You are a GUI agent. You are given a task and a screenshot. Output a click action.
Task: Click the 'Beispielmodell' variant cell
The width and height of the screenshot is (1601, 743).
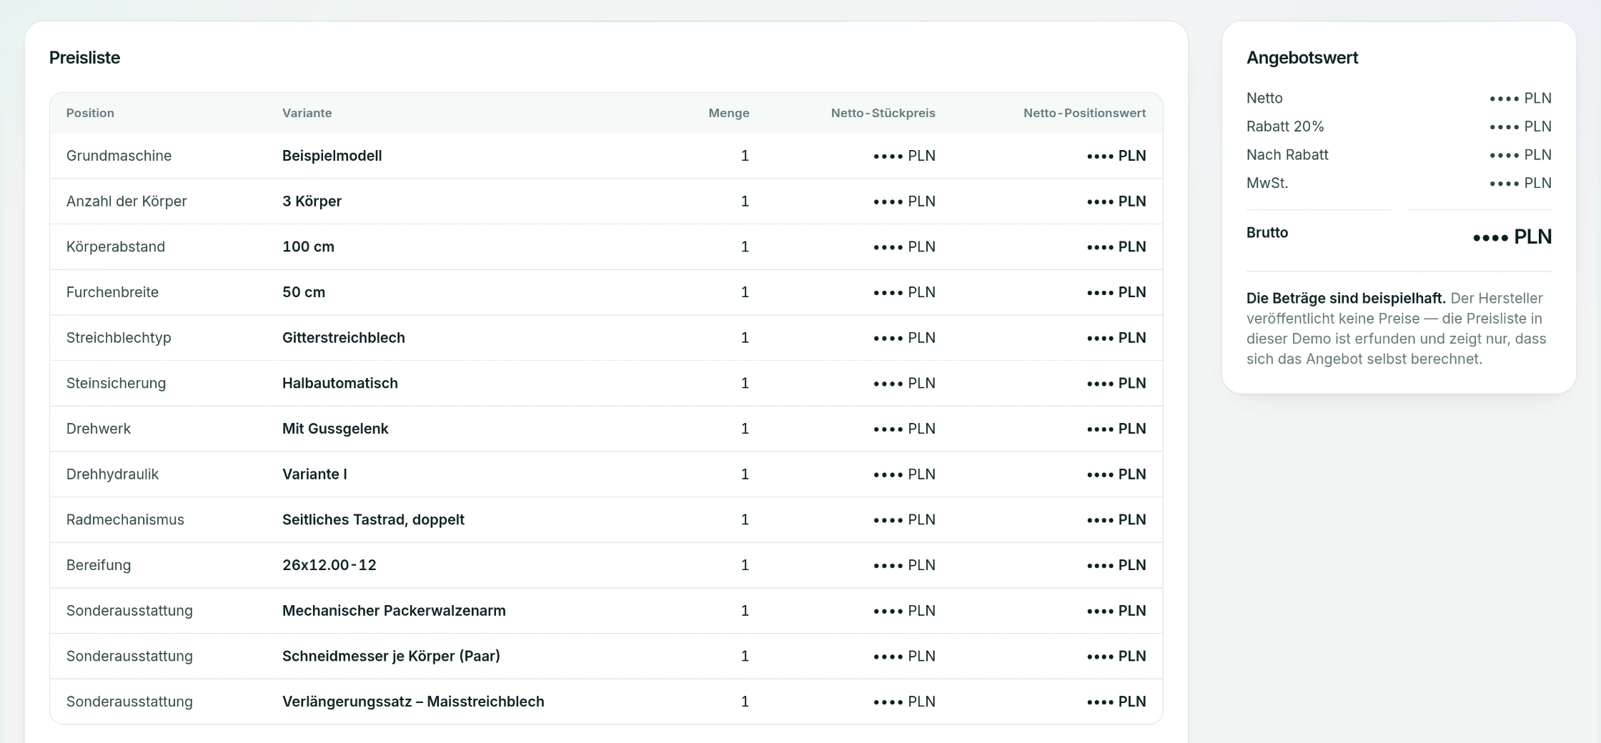pos(332,156)
